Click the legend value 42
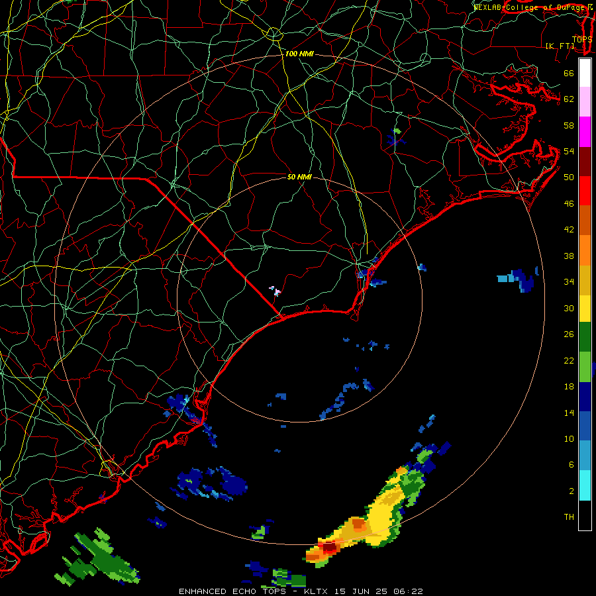596x596 pixels. coord(569,230)
